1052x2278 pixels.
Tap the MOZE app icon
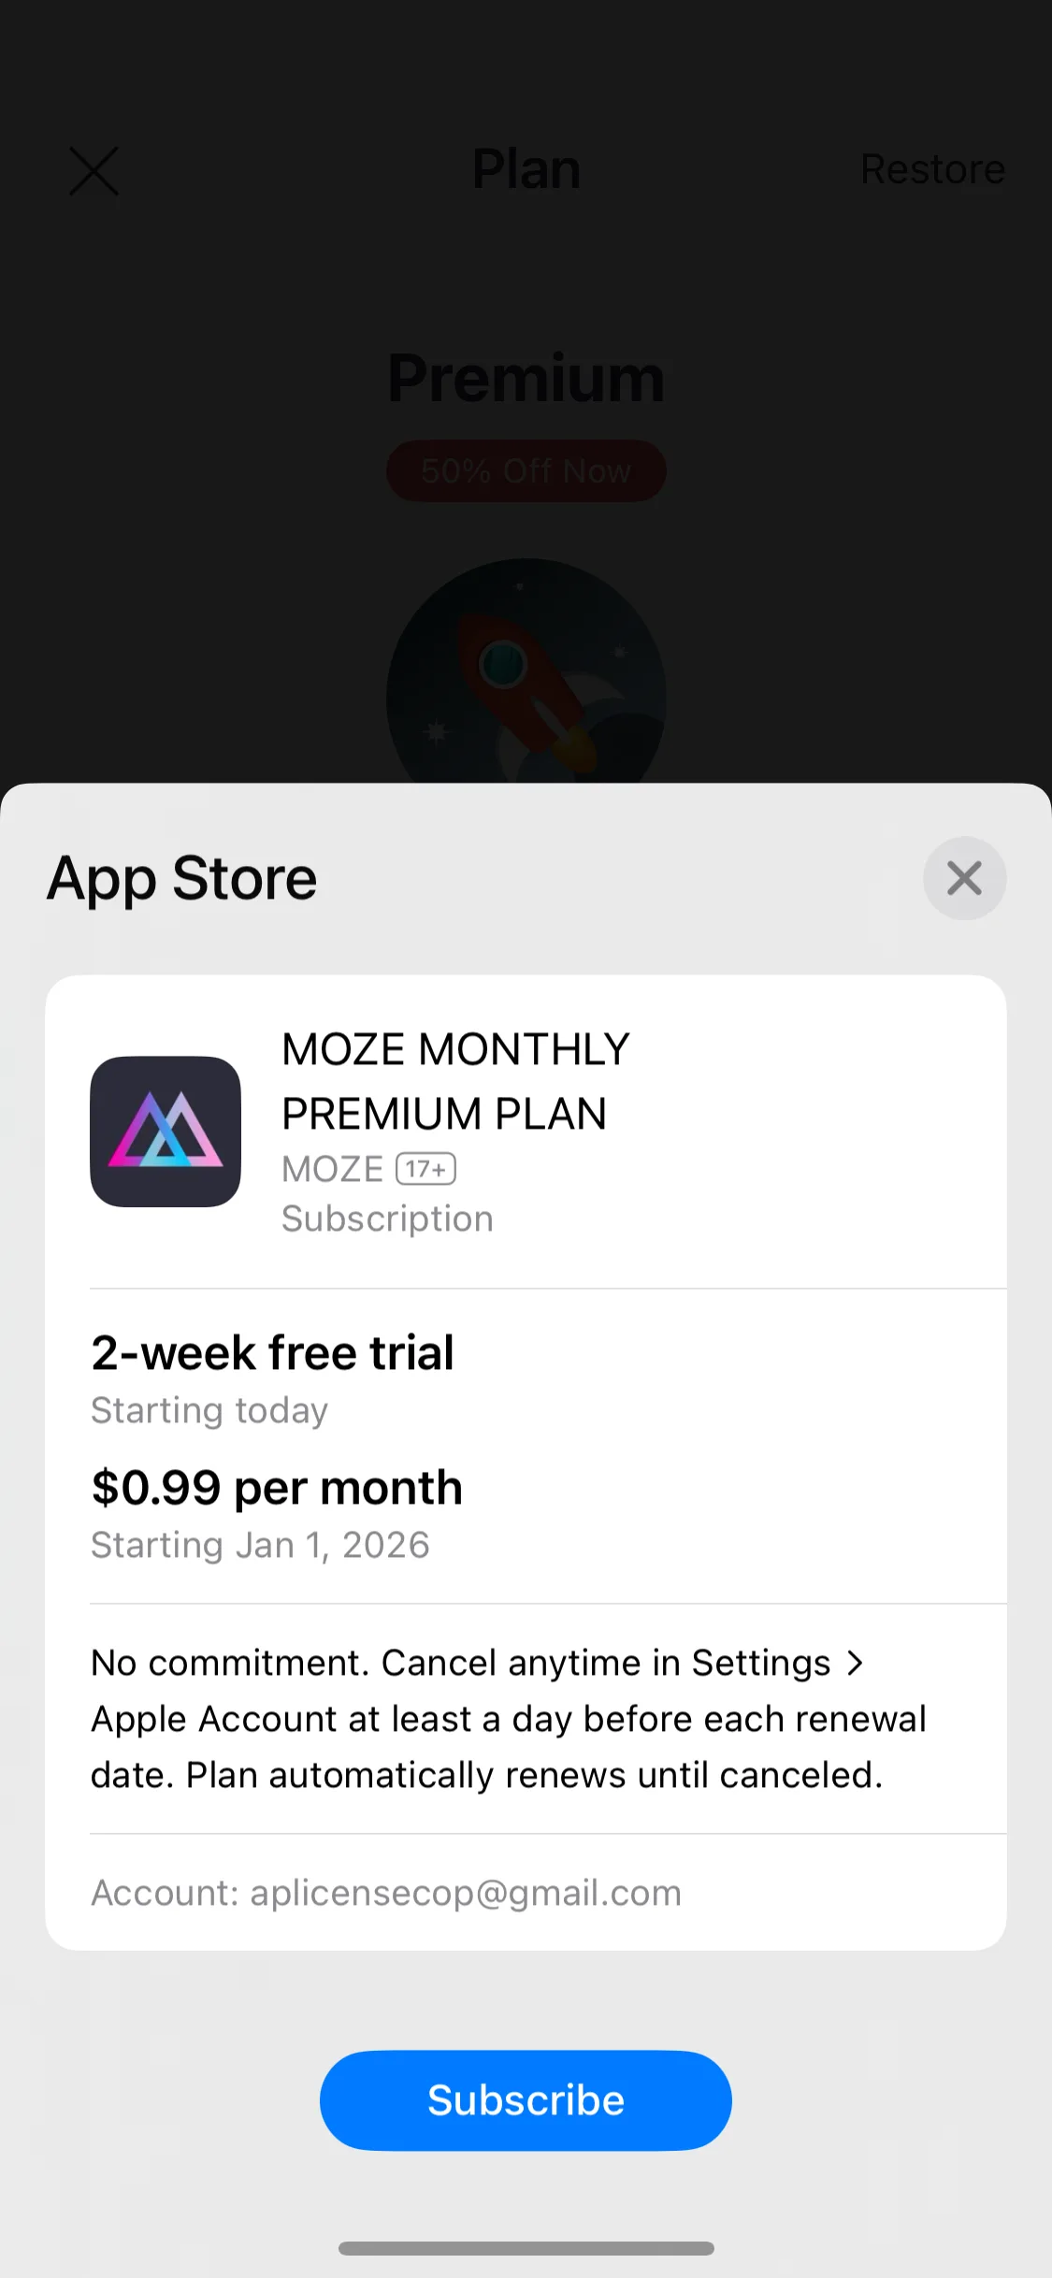166,1132
